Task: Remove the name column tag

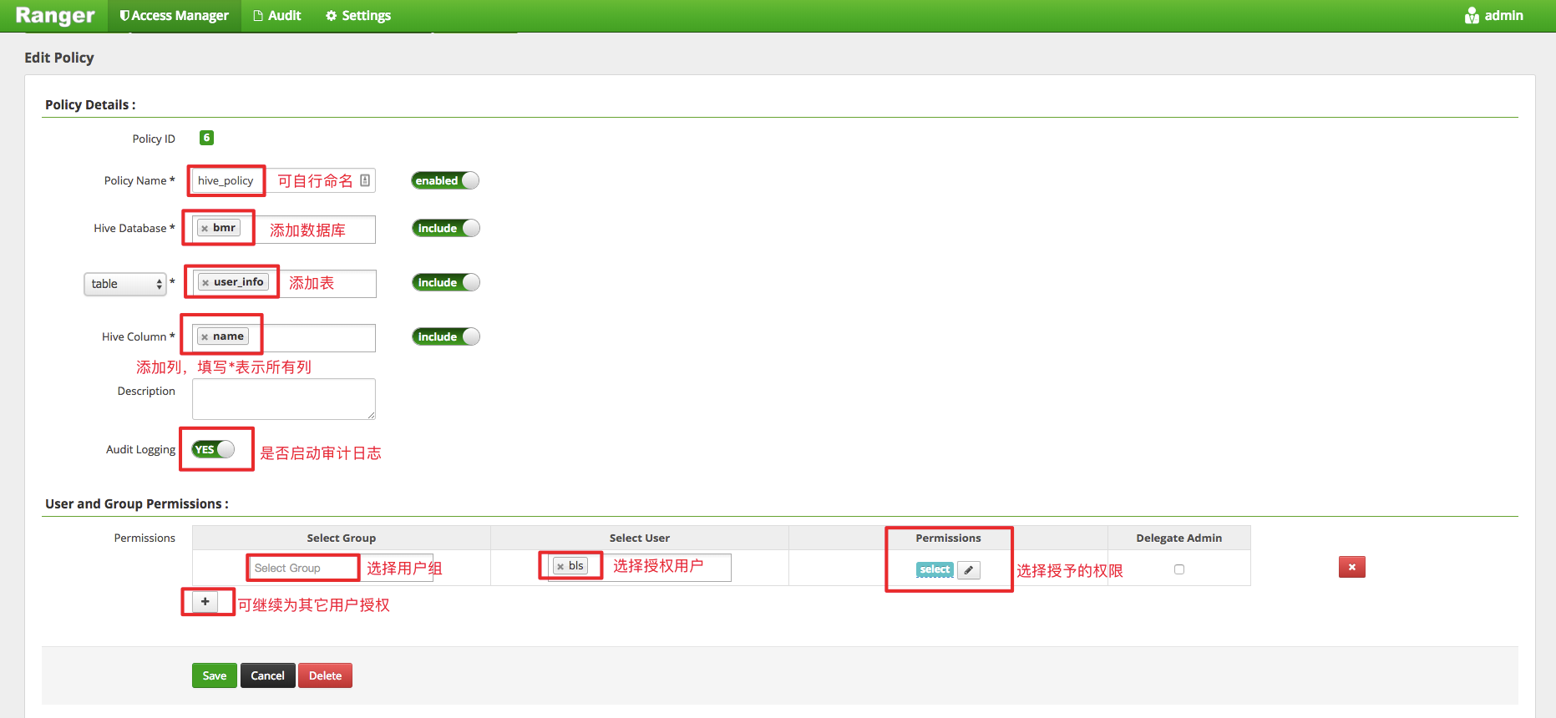Action: 205,336
